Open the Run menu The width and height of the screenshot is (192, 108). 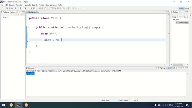47,5
